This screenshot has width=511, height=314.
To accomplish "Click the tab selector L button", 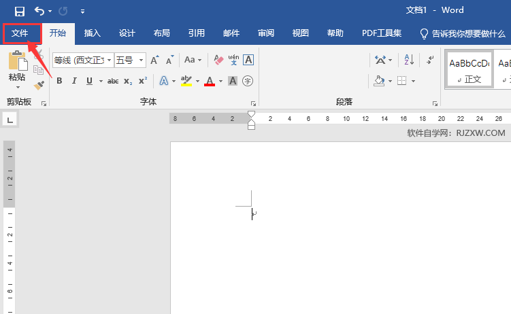I will click(10, 120).
